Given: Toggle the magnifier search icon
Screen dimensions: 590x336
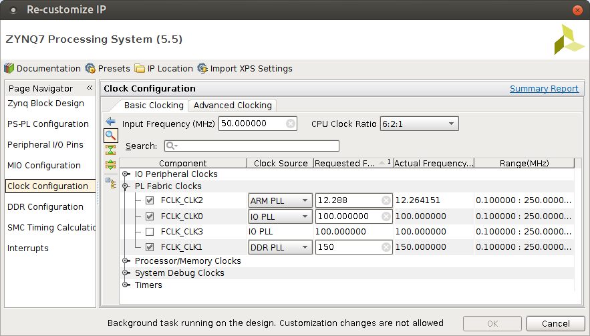Looking at the screenshot, I should click(111, 136).
